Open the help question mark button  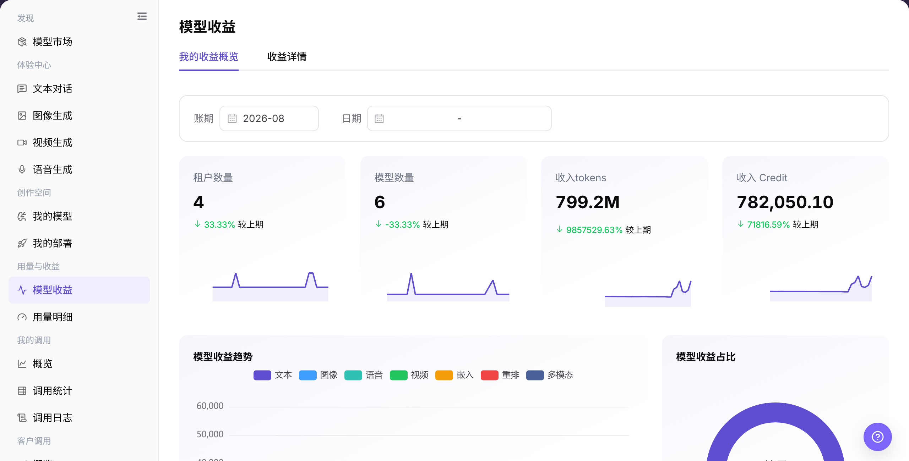pyautogui.click(x=877, y=437)
